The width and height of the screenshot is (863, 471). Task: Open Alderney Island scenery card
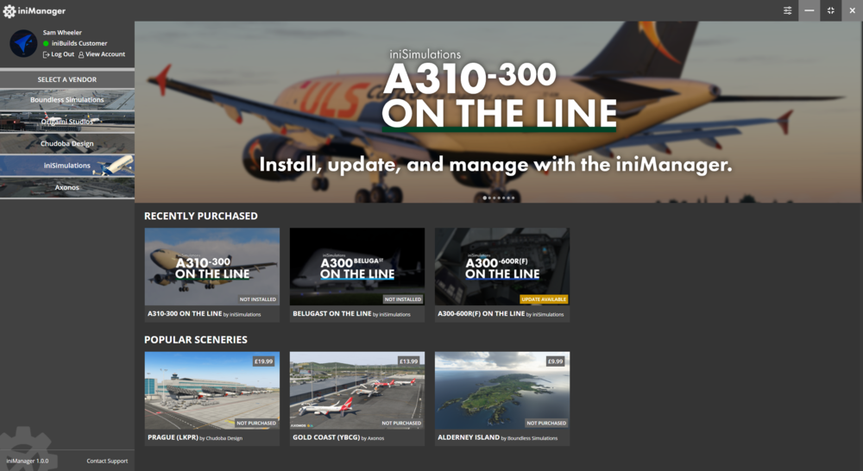[502, 399]
